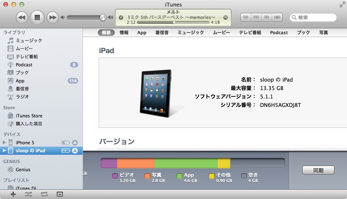Viewport: 347px width, 199px height.
Task: Click the rewind previous track button
Action: click(x=22, y=17)
